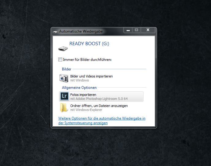Viewport: 211px width, 166px height.
Task: Select 'Bilder und Videos importieren' option
Action: point(101,78)
